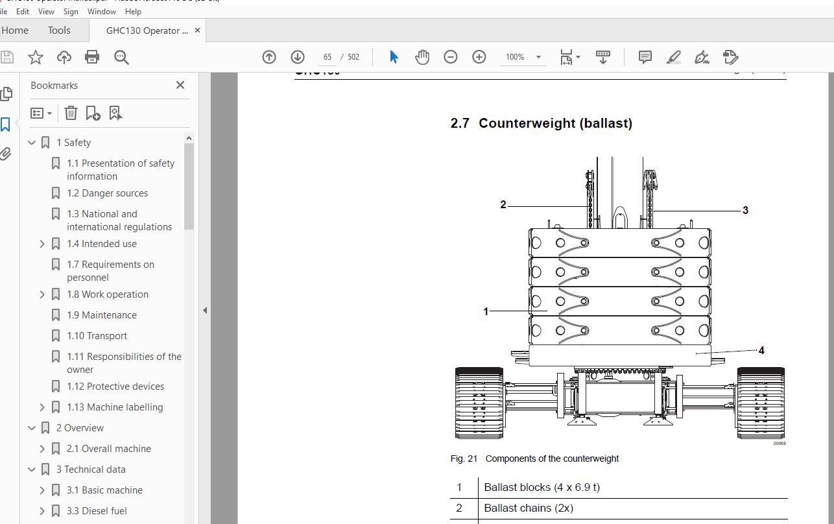Open bookmark 1.12 Protective devices
The height and width of the screenshot is (524, 834).
point(115,387)
